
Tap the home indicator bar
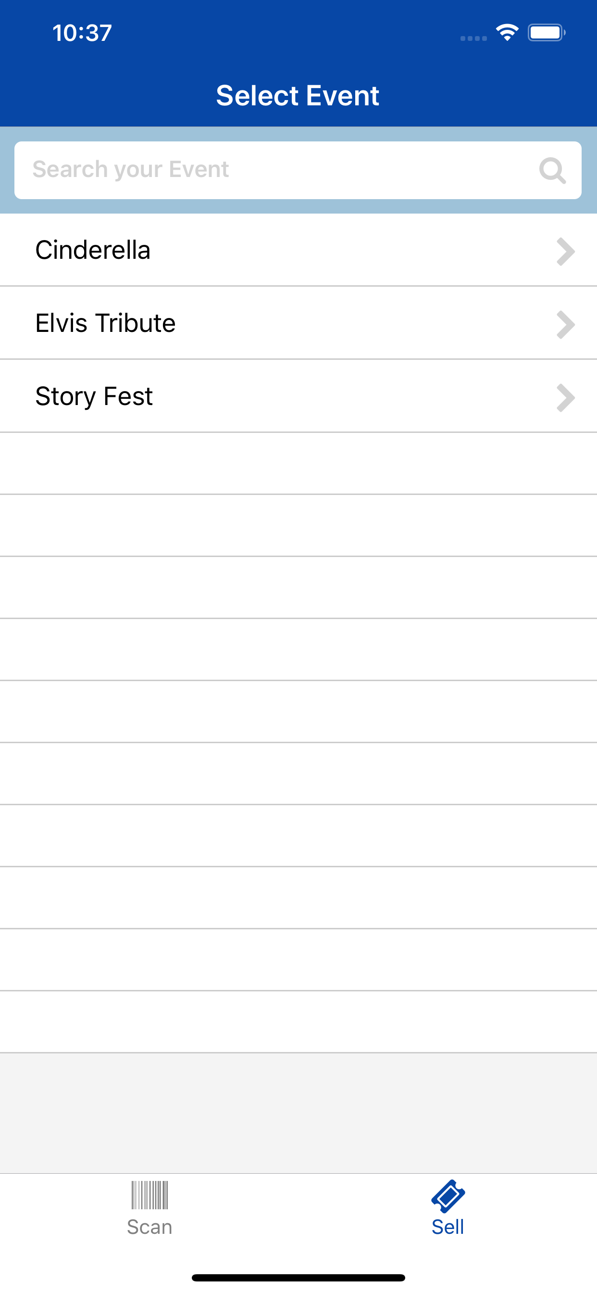pos(298,1278)
